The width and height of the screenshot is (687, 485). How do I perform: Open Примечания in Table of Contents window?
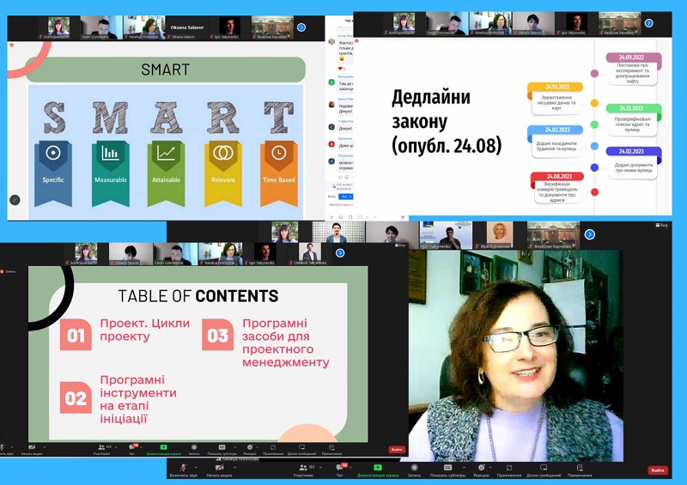(x=331, y=450)
